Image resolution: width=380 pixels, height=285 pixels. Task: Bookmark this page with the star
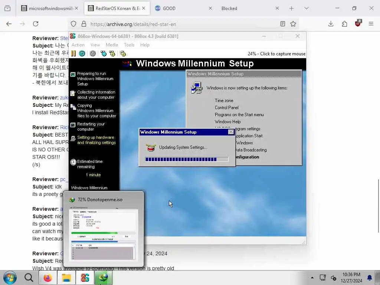point(293,24)
